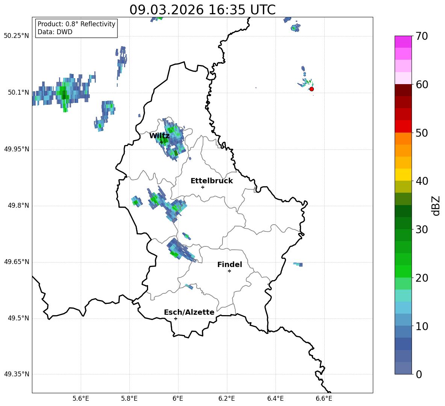Click the 6.2°E longitude tick label
445x406 pixels.
(227, 398)
